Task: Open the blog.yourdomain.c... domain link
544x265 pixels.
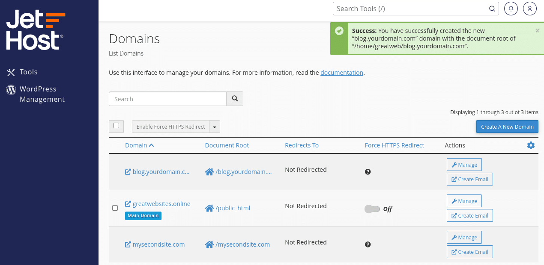Action: [x=157, y=172]
